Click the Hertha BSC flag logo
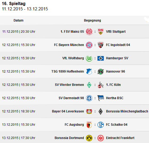The height and width of the screenshot is (143, 149). coord(100,98)
